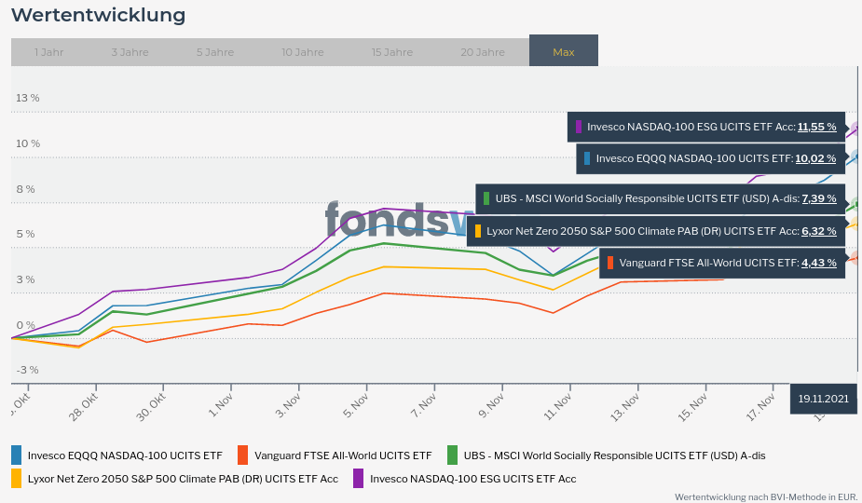Hide the Lyxor Net Zero 2050 series label
This screenshot has height=503, width=862.
(183, 479)
